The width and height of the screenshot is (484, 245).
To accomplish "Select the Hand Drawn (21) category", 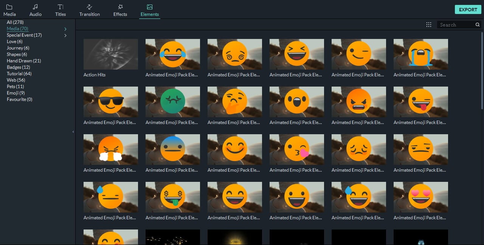I will point(24,61).
